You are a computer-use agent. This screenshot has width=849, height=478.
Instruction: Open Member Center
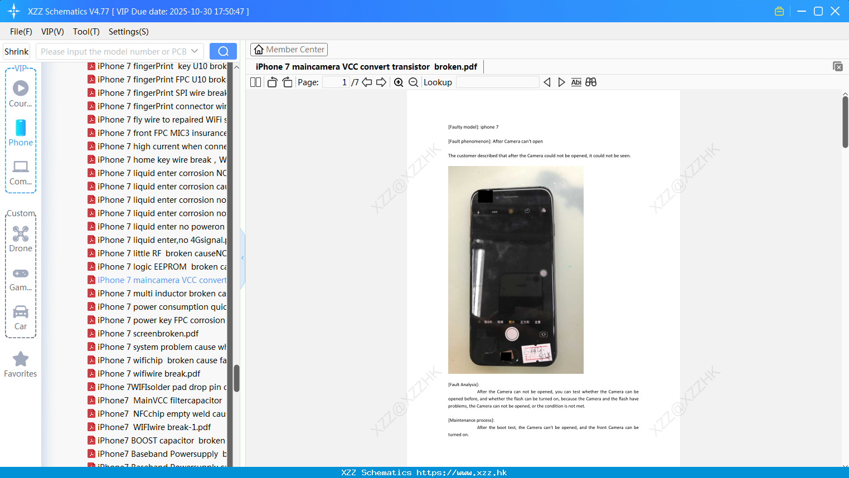coord(289,50)
